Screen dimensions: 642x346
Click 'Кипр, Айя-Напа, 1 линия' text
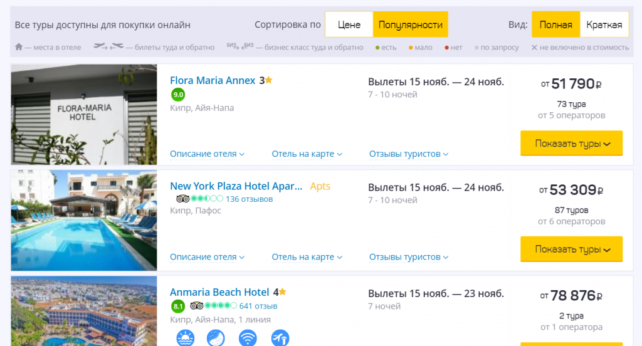(220, 320)
